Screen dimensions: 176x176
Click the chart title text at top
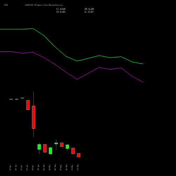point(44,5)
